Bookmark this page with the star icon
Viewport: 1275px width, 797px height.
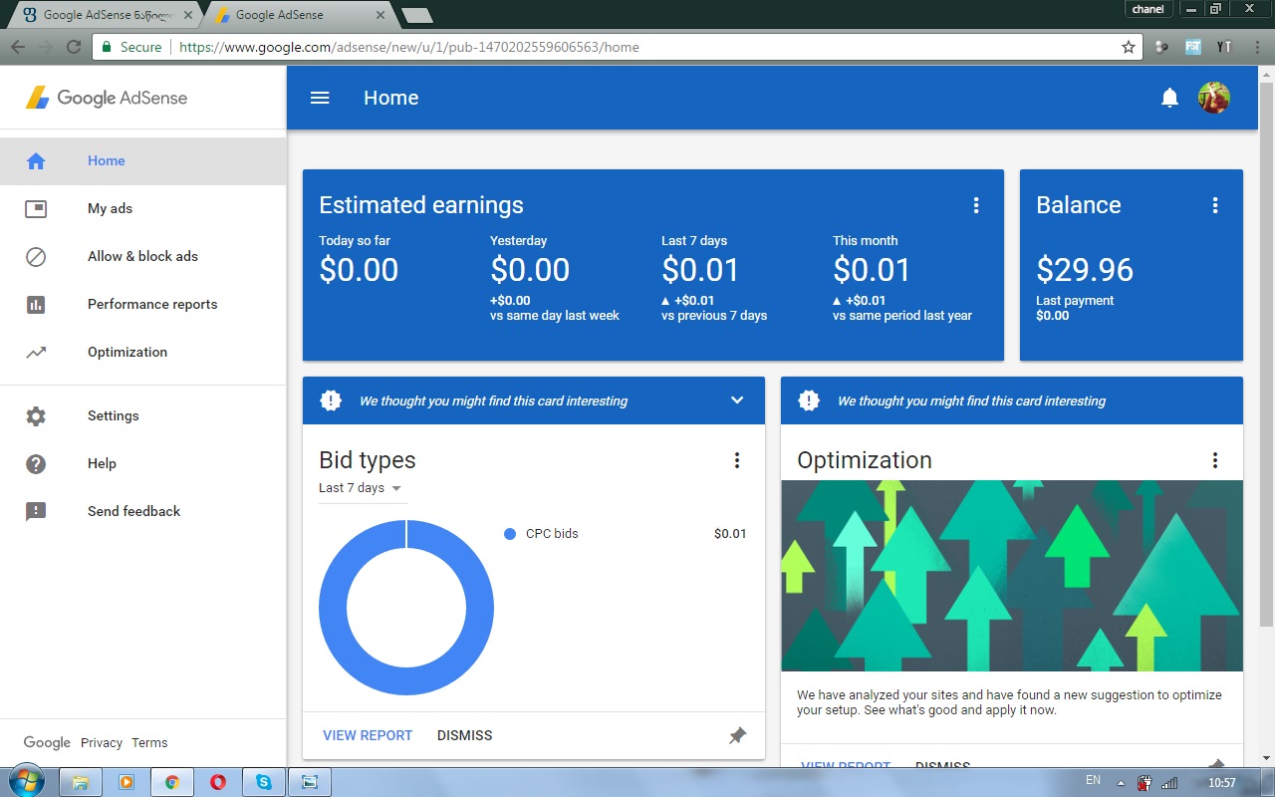pyautogui.click(x=1129, y=47)
